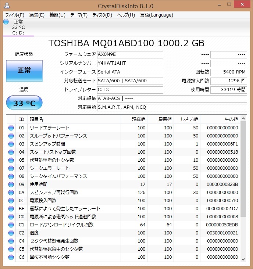Select raw value 0000000006F1 in スピンアップ時間 row

click(x=222, y=144)
